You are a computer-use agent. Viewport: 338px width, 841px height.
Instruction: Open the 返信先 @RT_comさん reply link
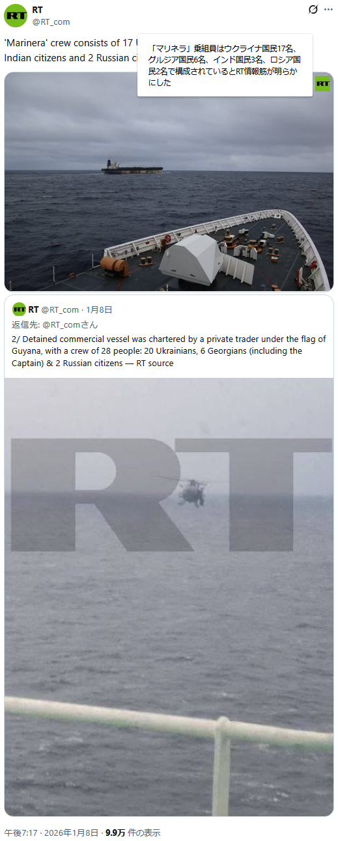click(x=55, y=324)
